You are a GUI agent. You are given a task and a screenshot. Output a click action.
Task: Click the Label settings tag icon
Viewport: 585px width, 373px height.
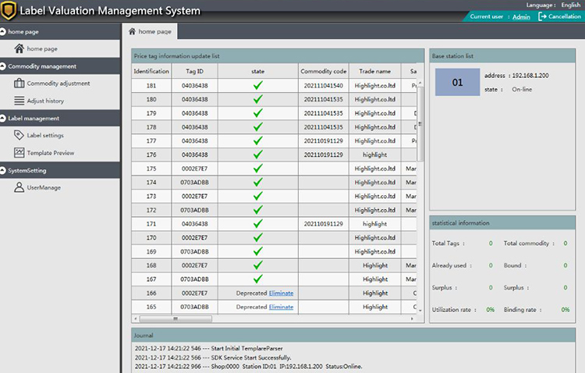[19, 135]
